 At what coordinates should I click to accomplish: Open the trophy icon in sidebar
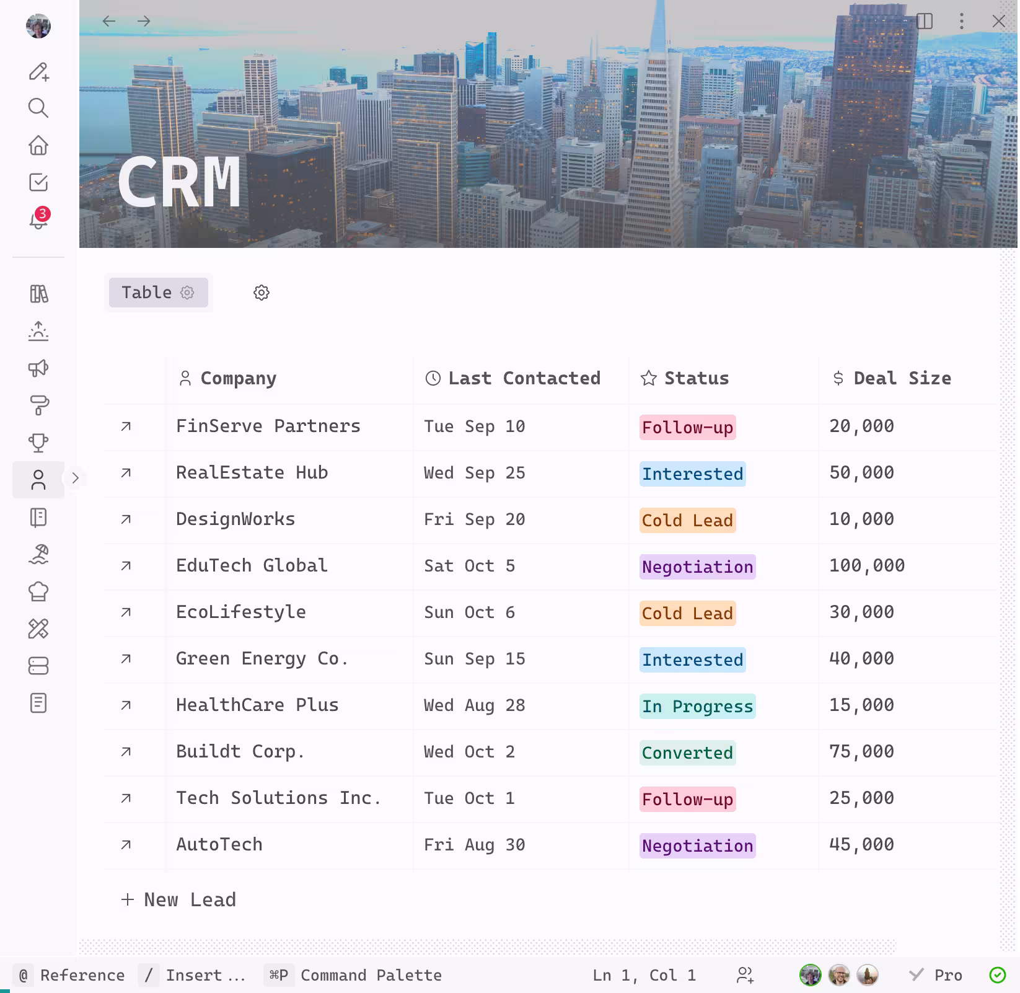coord(38,443)
